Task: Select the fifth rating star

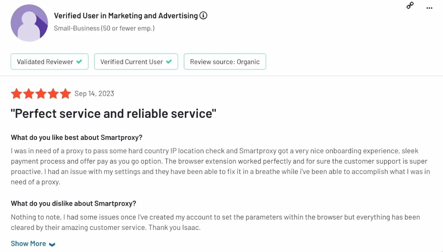Action: click(65, 94)
